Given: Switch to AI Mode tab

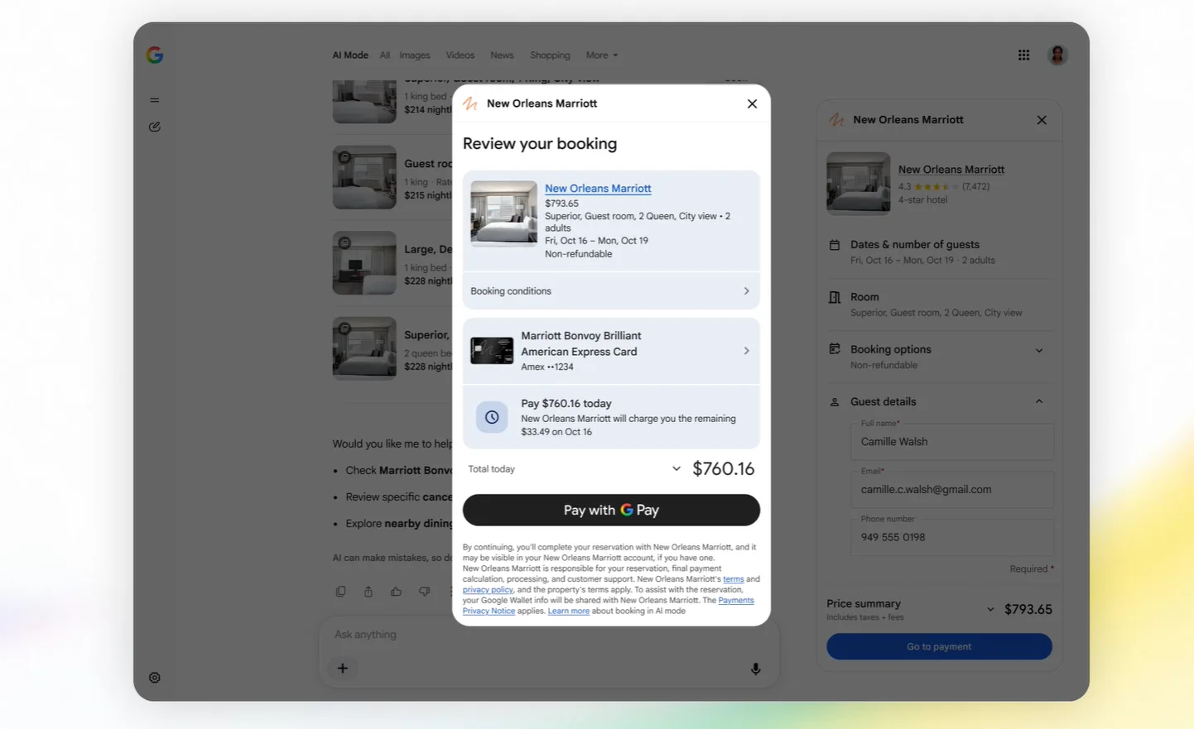Looking at the screenshot, I should (350, 55).
